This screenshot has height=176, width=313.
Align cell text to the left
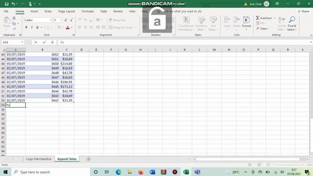(80, 27)
